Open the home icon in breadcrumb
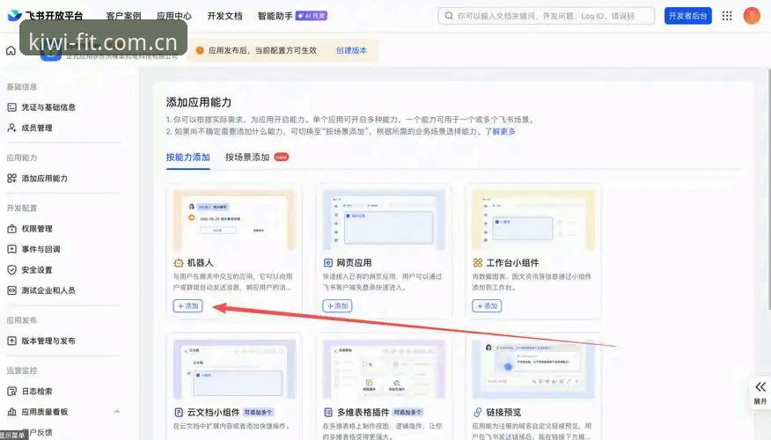Screen dimensions: 771x440 [x=11, y=51]
